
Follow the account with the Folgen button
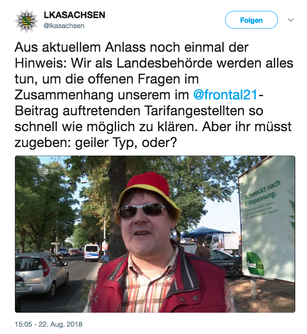(251, 20)
